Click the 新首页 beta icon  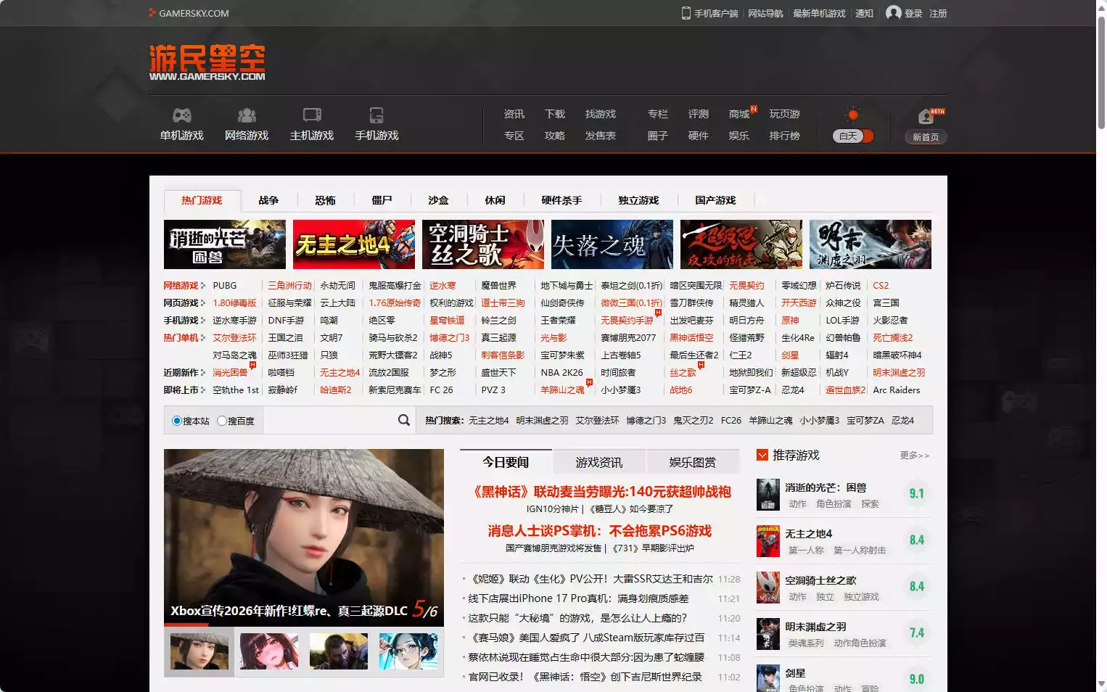926,116
